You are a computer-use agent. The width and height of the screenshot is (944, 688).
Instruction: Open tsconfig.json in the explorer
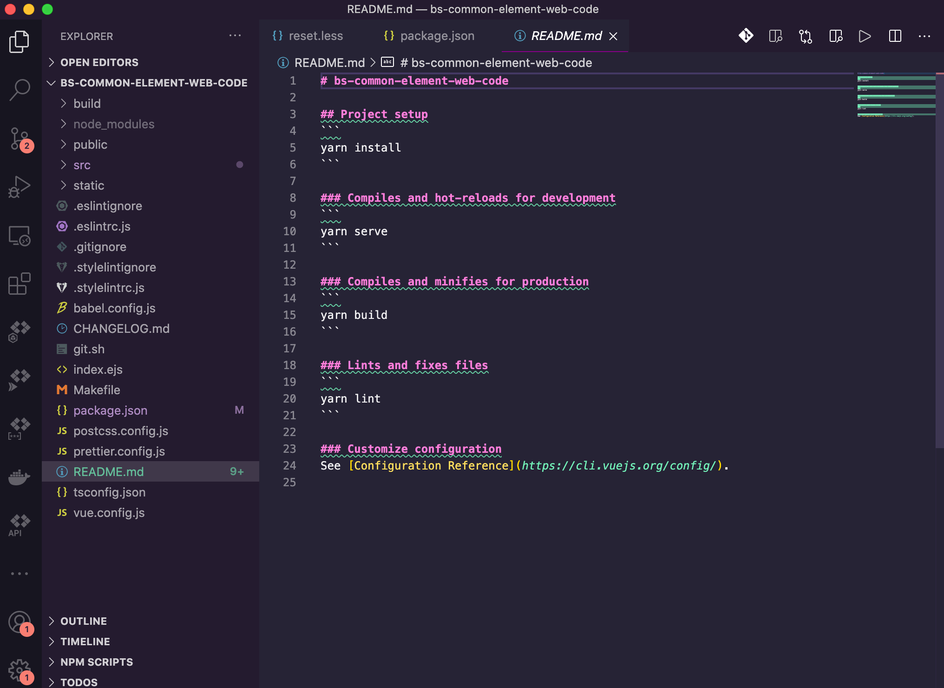point(151,492)
